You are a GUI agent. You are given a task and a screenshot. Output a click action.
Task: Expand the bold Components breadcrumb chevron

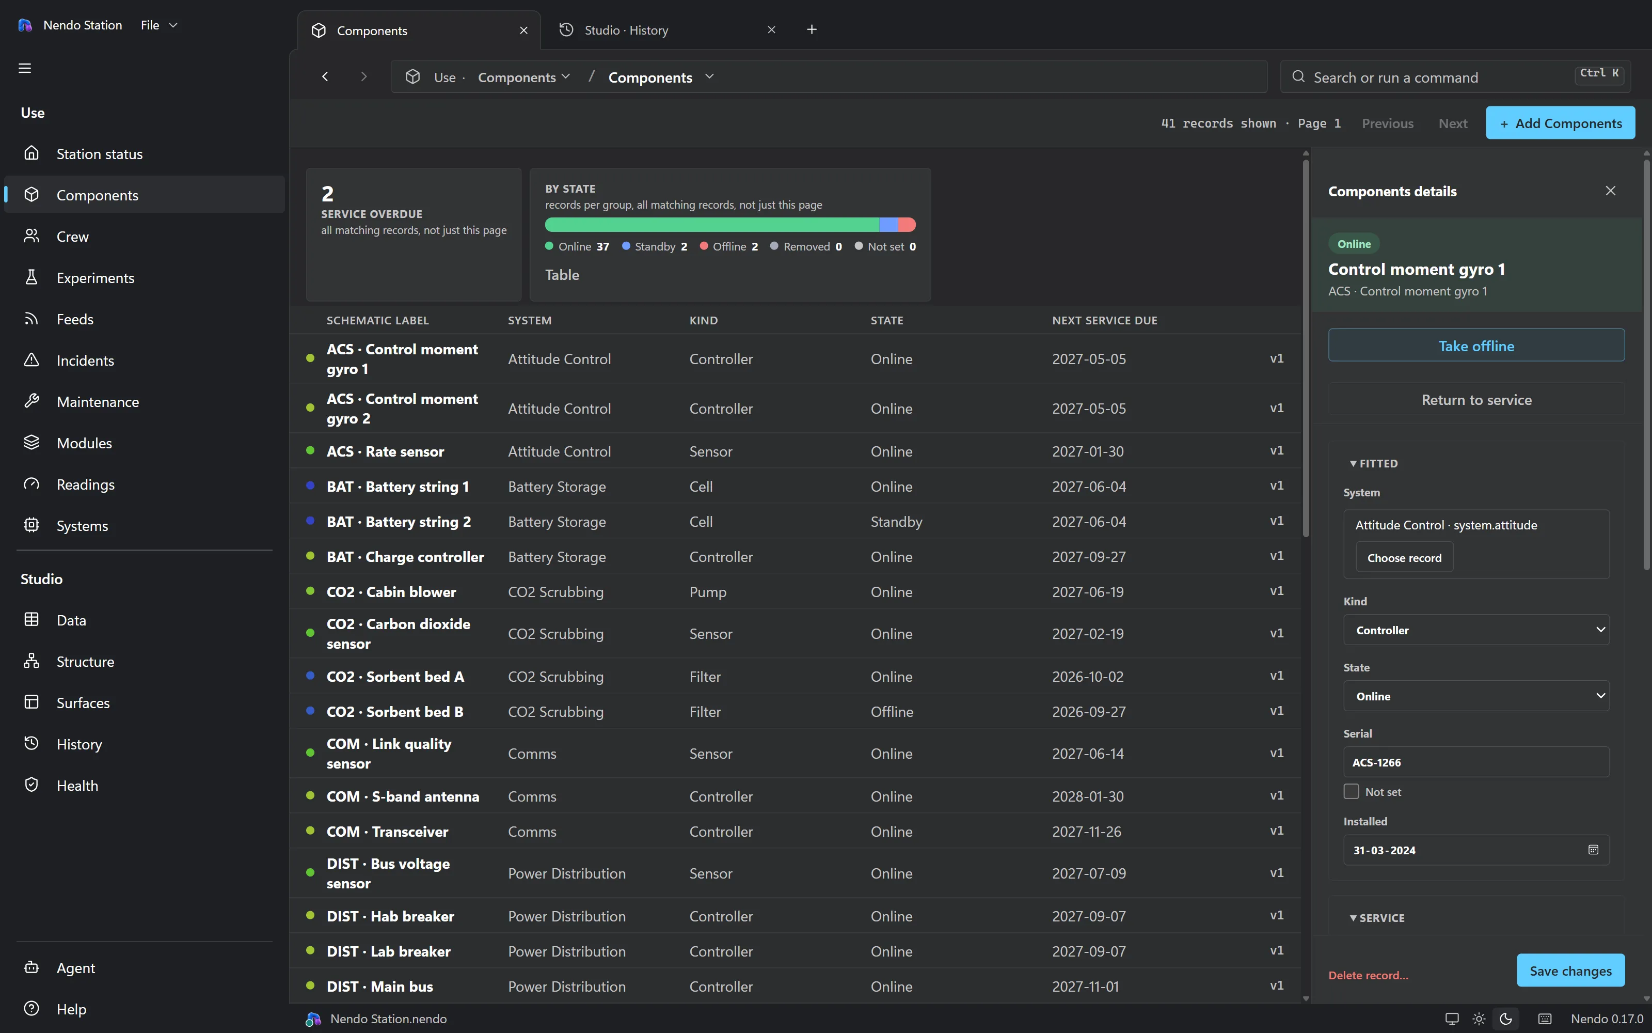pos(709,76)
